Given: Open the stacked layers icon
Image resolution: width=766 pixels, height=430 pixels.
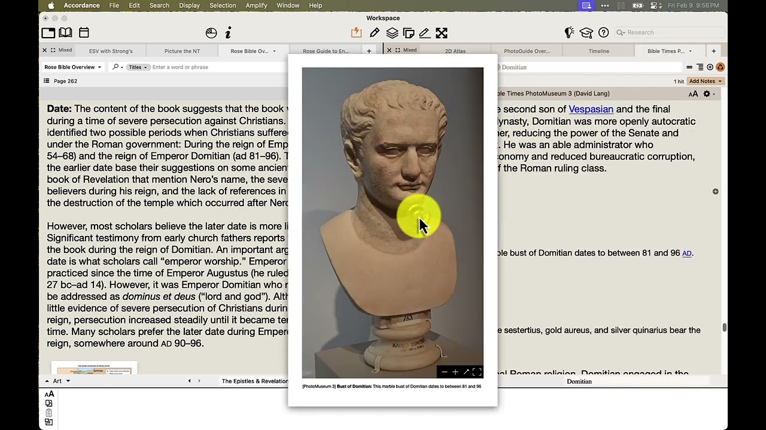Looking at the screenshot, I should click(392, 33).
